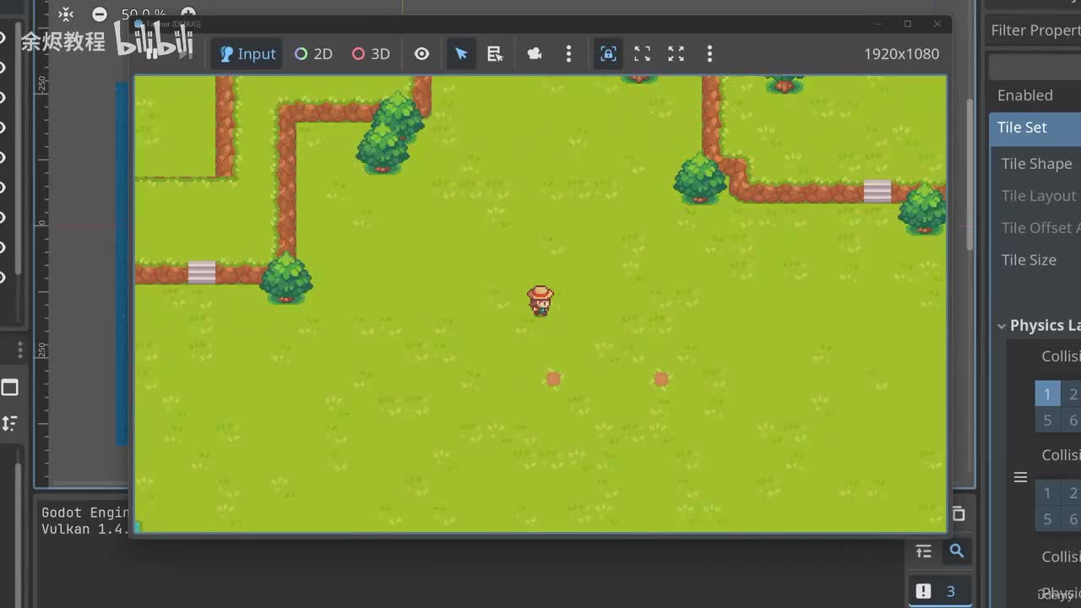
Task: Select the 2D selection mode button
Action: 313,54
